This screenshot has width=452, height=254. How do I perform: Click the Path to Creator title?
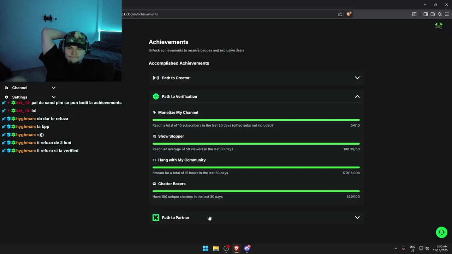(176, 78)
